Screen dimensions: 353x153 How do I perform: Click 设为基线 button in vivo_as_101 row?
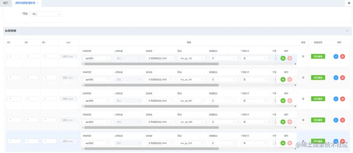coord(318,78)
